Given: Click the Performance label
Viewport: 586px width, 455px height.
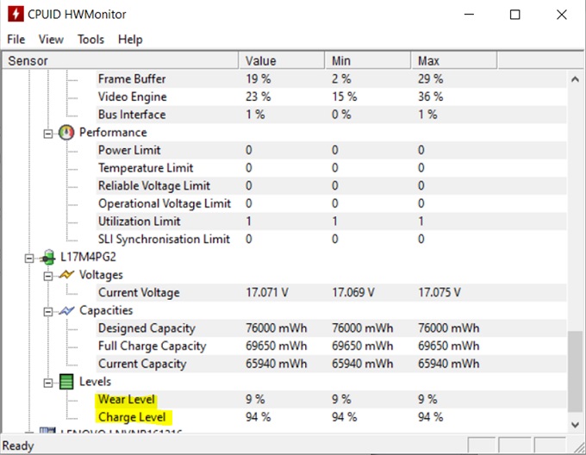Looking at the screenshot, I should [113, 132].
